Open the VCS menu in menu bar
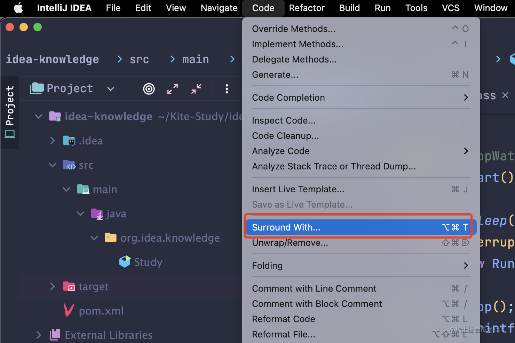The width and height of the screenshot is (515, 343). (x=451, y=8)
